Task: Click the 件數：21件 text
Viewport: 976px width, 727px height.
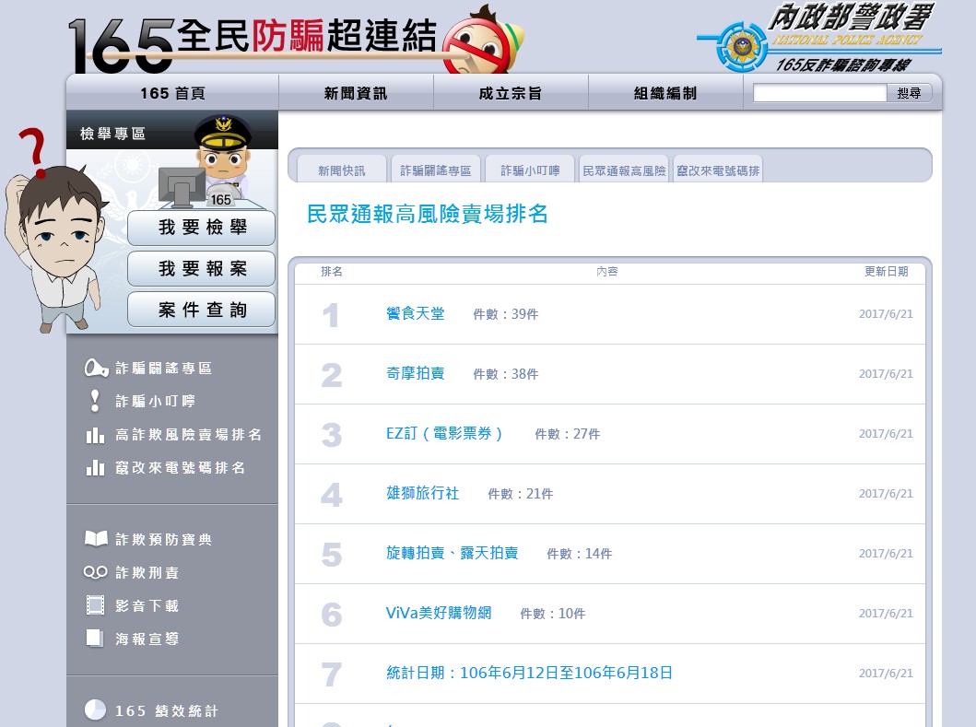Action: (521, 494)
